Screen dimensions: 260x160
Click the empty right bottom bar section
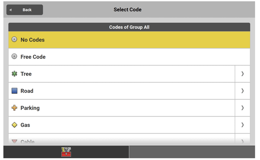click(192, 152)
